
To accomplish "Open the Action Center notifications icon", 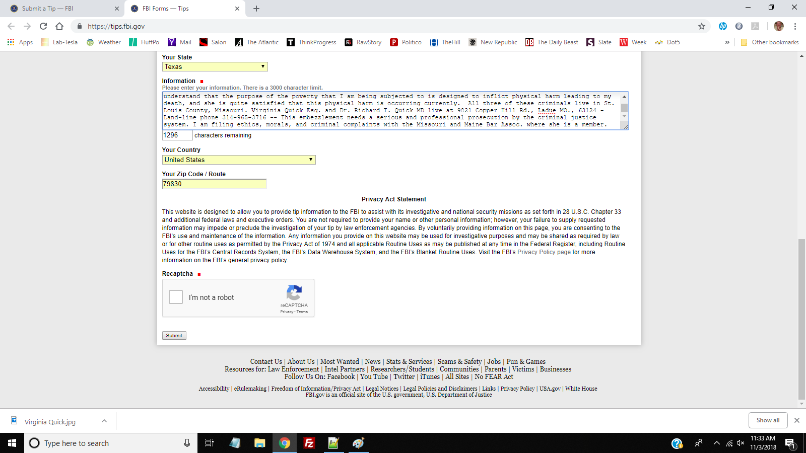I will pyautogui.click(x=790, y=443).
